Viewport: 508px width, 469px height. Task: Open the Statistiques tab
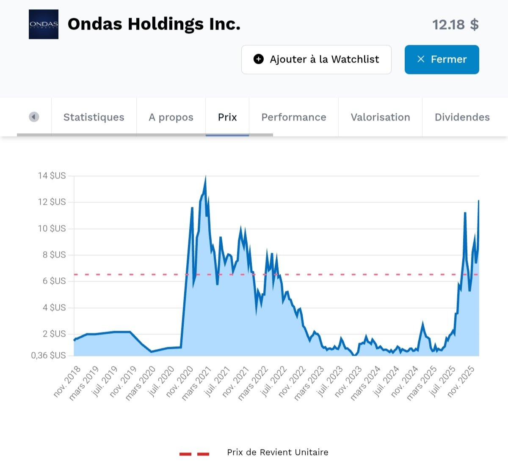(x=94, y=117)
